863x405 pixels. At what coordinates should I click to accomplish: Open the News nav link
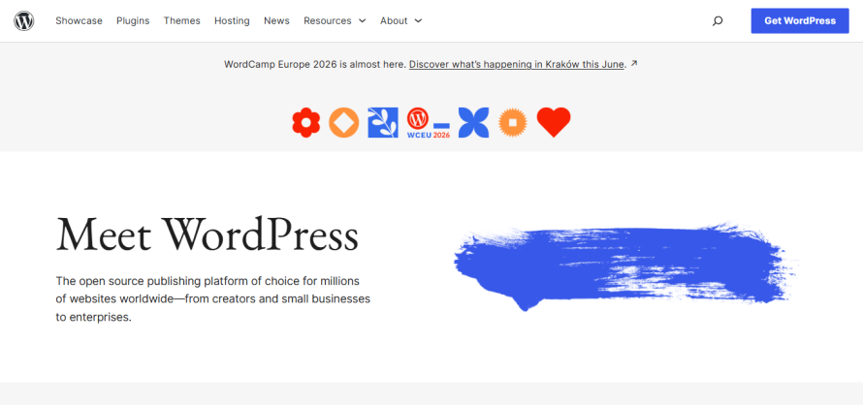tap(276, 21)
